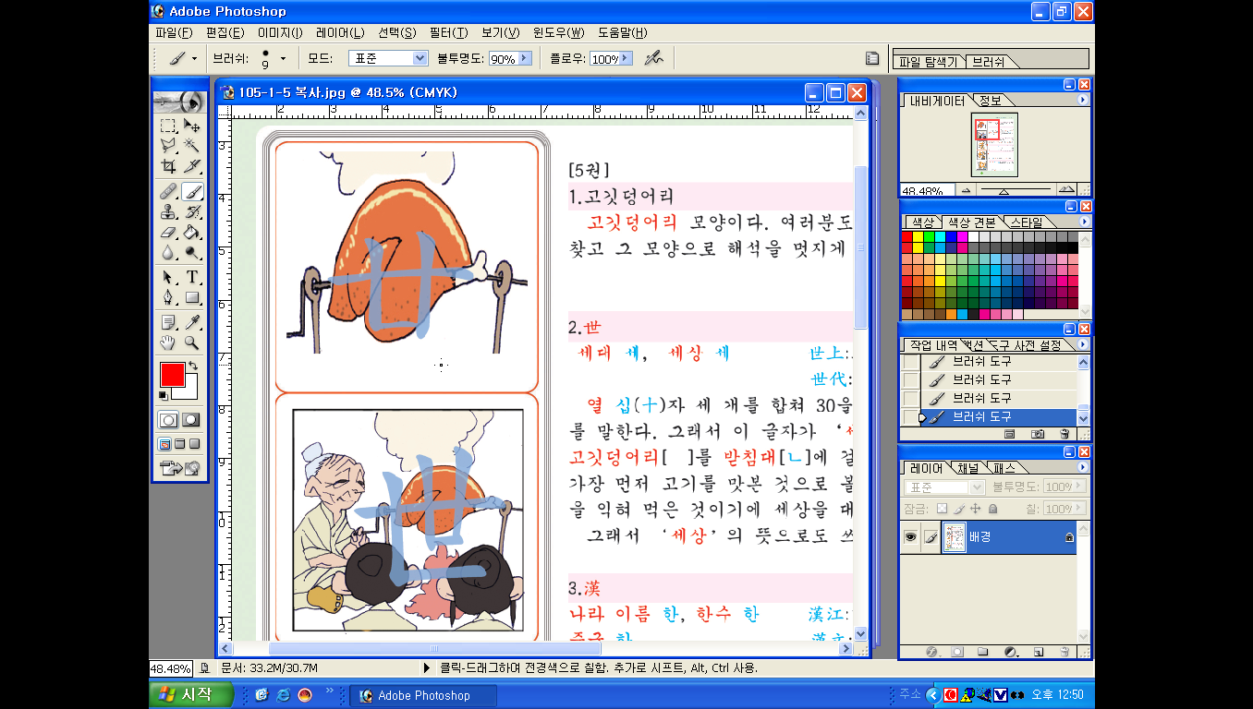Select the Brush tool in the toolbox

192,192
